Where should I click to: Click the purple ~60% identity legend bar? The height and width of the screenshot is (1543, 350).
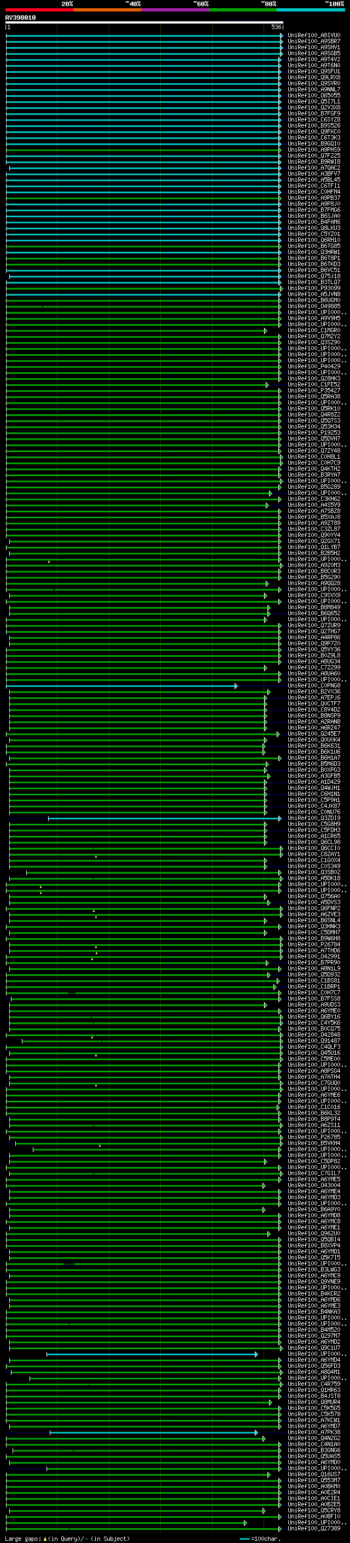pos(176,10)
